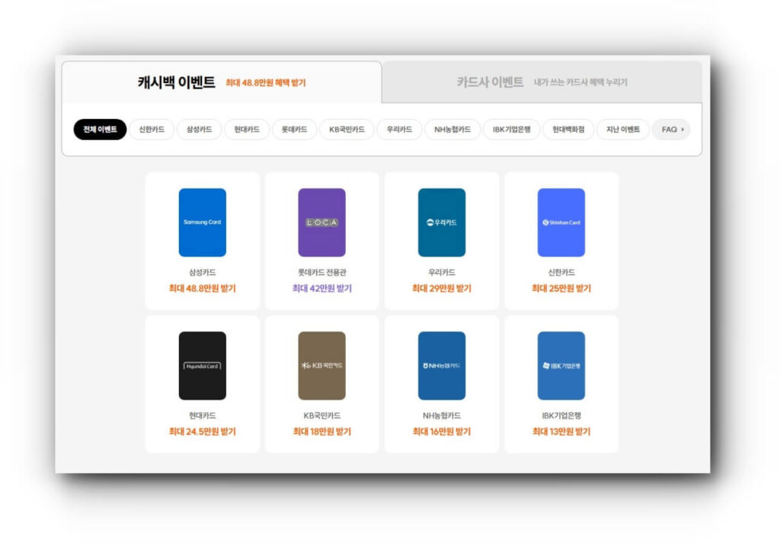View 지난 이벤트 list
780x543 pixels.
tap(623, 129)
